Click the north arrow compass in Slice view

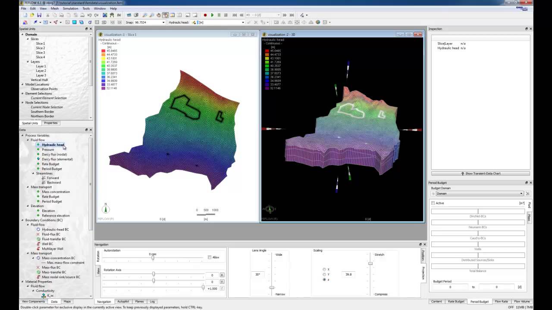tap(106, 209)
